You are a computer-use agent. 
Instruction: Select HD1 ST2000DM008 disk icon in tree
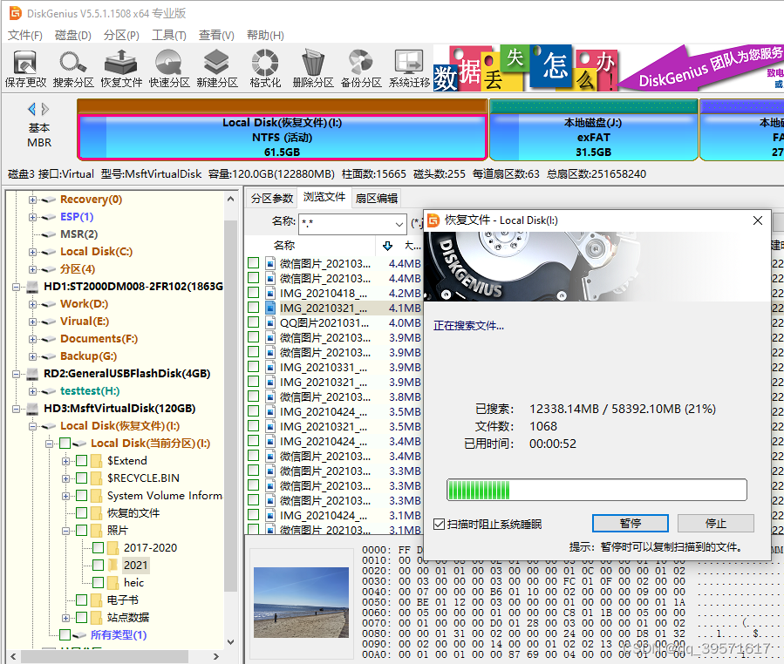[32, 287]
